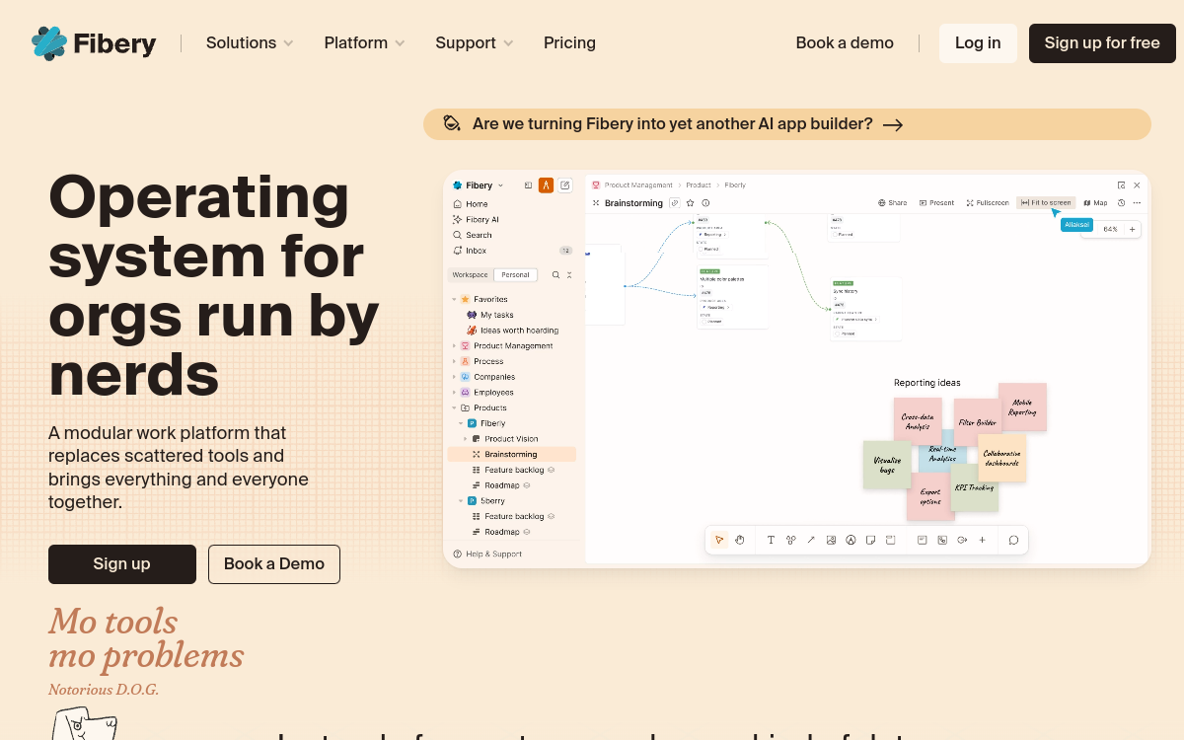
Task: Select the hand pan tool in the whiteboard toolbar
Action: click(x=740, y=540)
